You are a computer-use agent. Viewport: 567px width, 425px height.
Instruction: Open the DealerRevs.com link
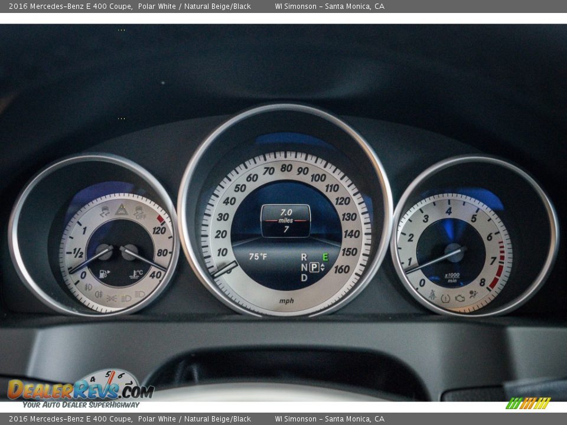[80, 390]
